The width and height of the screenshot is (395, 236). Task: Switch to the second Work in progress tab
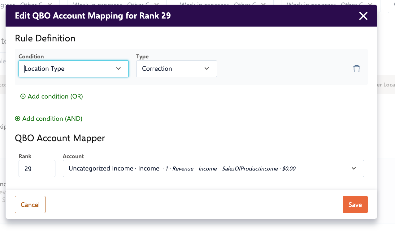[112, 4]
